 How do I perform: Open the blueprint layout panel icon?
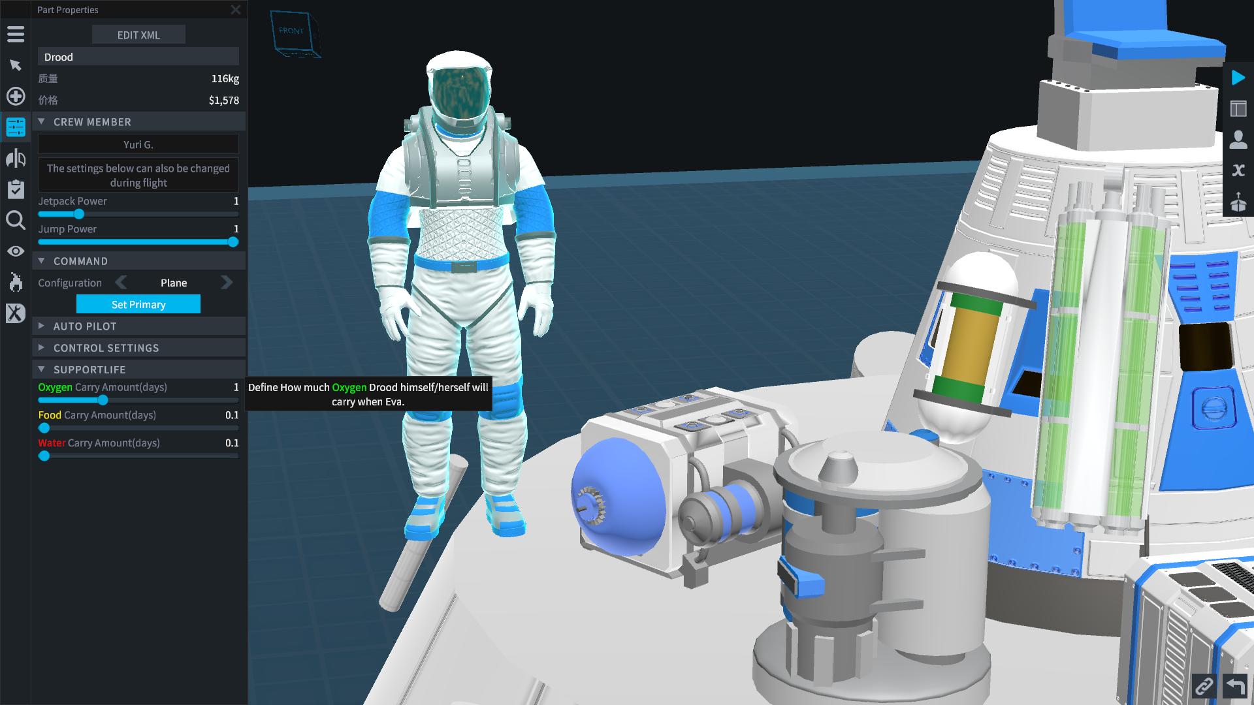pyautogui.click(x=1238, y=108)
